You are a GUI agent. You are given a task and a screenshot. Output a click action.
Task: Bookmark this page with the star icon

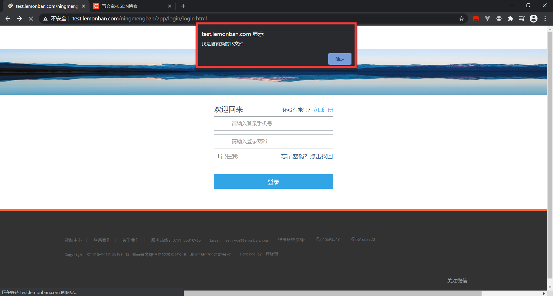coord(462,18)
